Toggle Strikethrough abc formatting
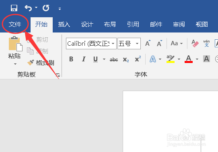The width and height of the screenshot is (218, 152). [114, 60]
